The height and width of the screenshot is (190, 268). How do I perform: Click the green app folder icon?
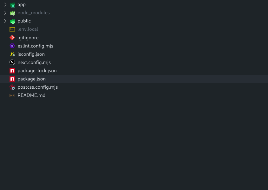coord(12,5)
